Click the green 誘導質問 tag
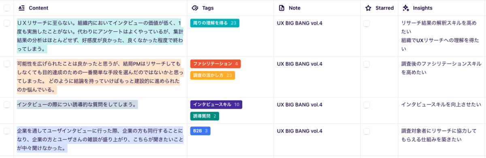 point(205,116)
